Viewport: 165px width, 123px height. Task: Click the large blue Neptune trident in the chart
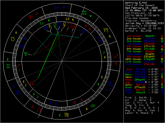pos(45,28)
